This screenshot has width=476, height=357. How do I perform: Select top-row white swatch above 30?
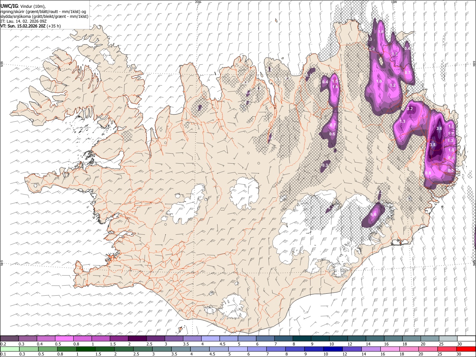tap(466, 338)
